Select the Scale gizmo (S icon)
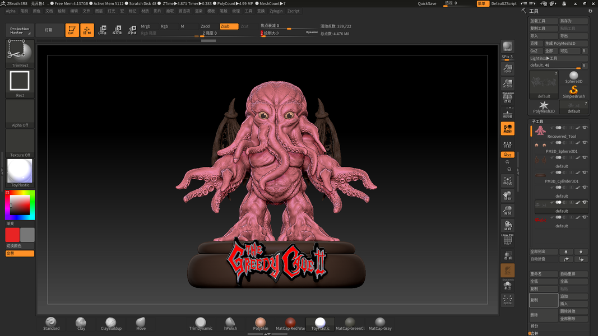598x336 pixels. (117, 30)
